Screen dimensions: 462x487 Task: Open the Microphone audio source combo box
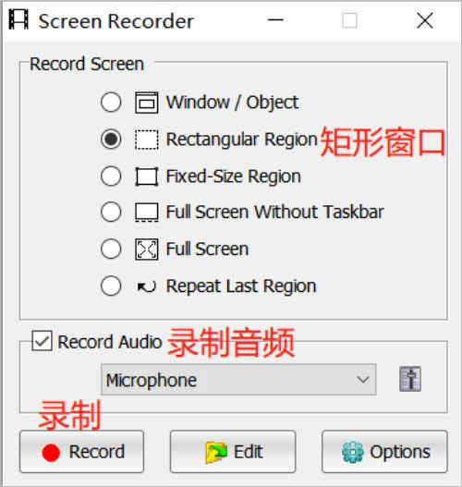tap(238, 380)
